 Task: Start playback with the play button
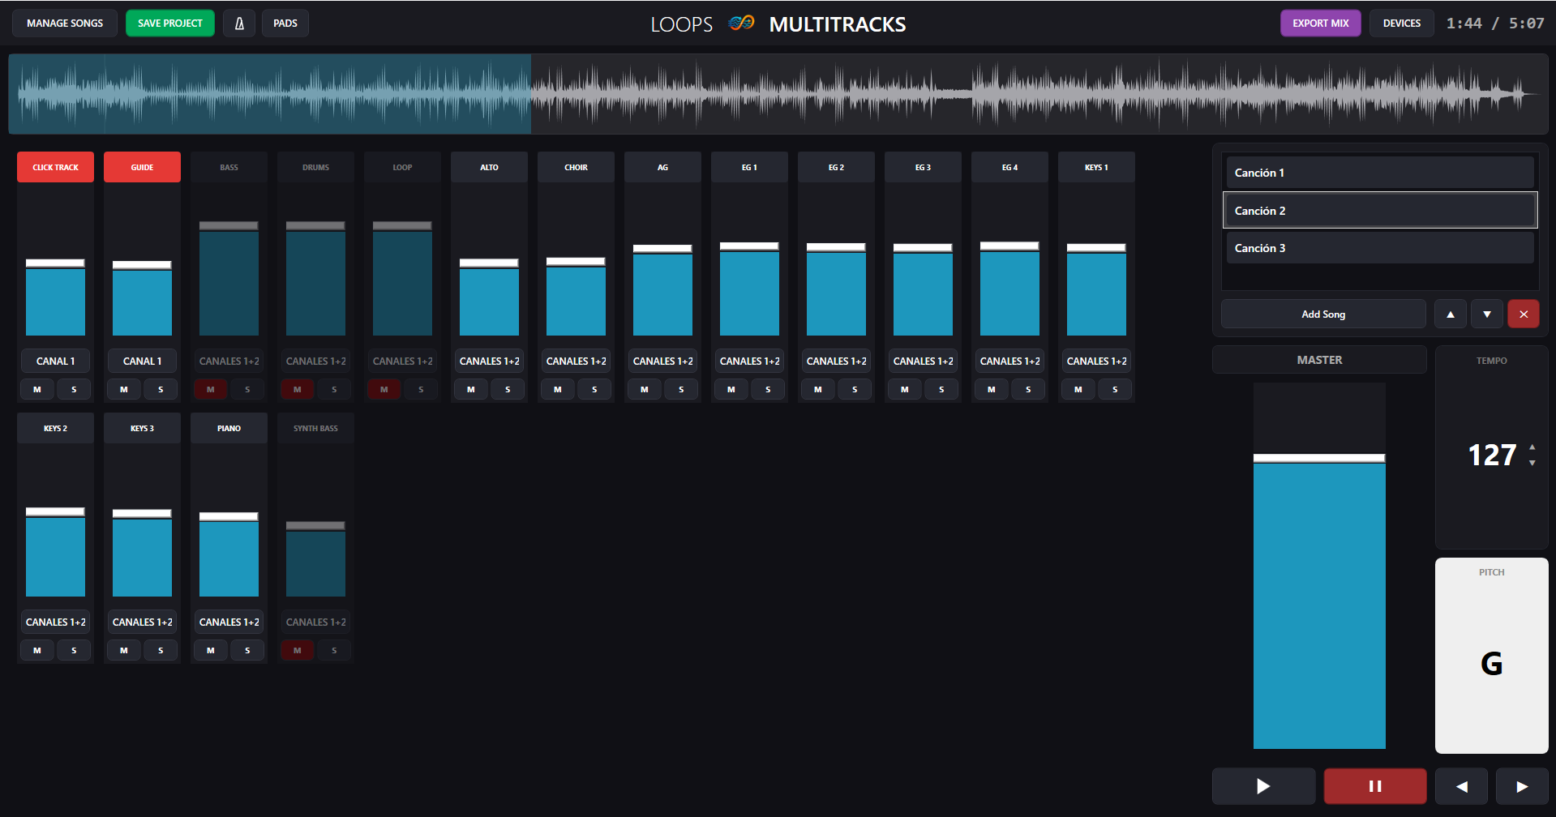(x=1263, y=786)
